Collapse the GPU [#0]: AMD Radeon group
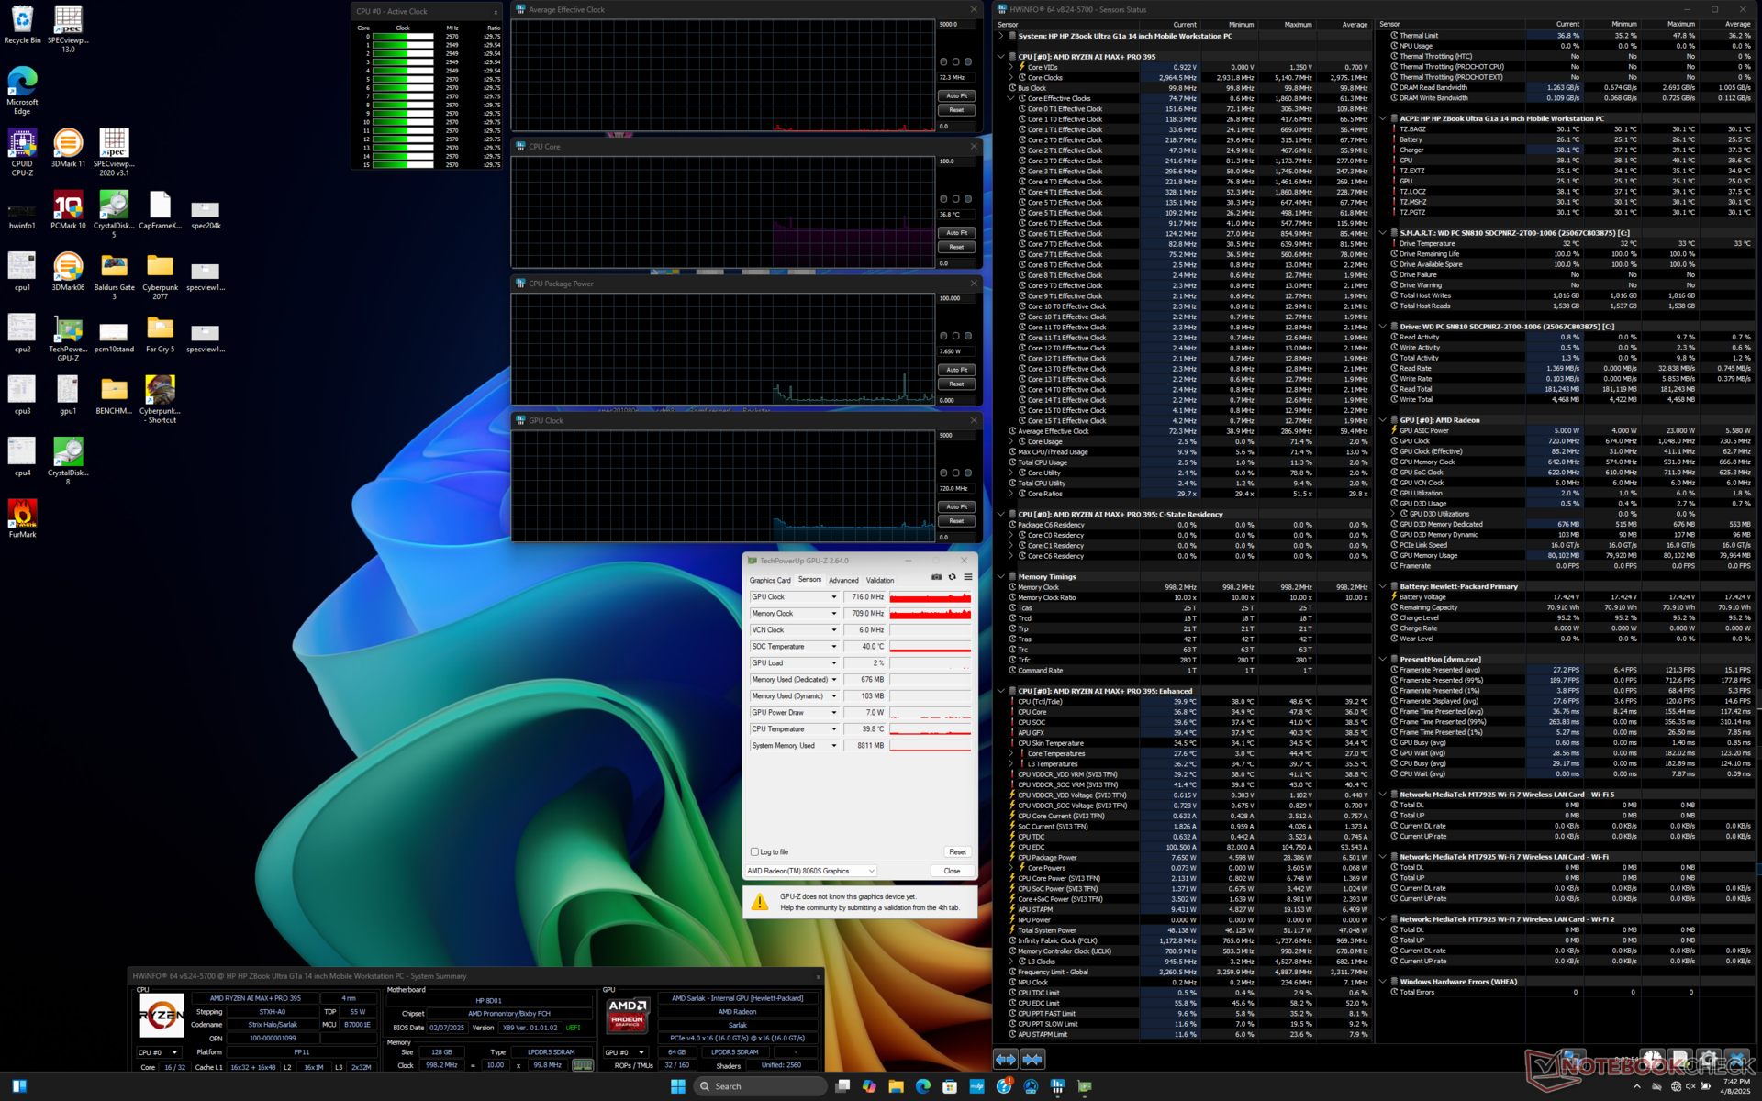1762x1101 pixels. [1383, 420]
